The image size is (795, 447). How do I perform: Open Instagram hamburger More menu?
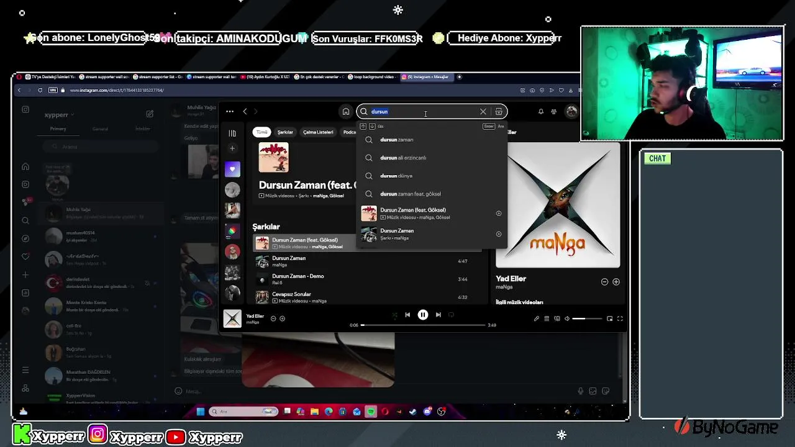pyautogui.click(x=25, y=370)
